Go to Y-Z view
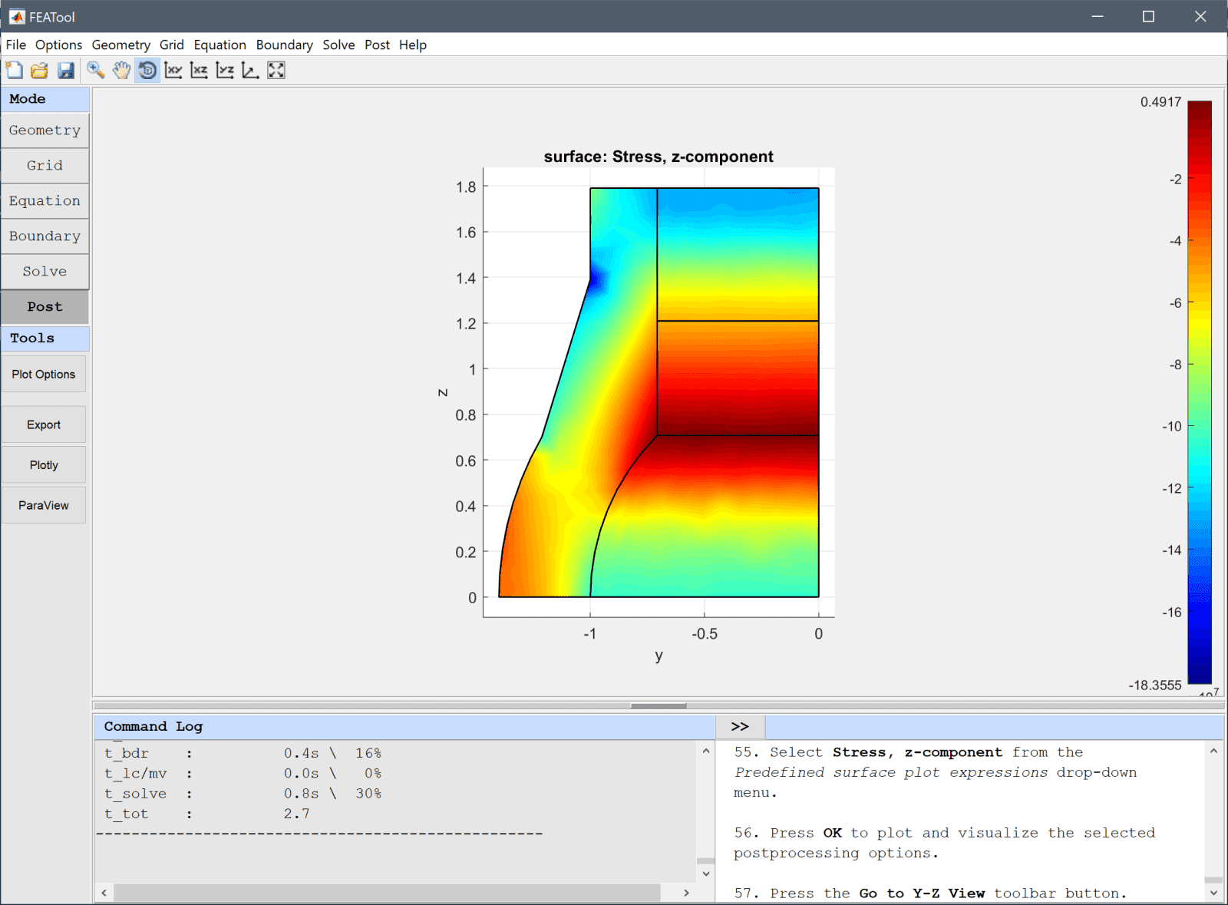This screenshot has height=905, width=1228. point(225,71)
